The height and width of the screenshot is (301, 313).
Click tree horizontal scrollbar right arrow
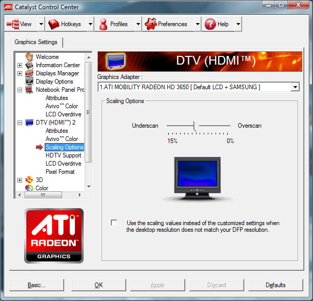coord(80,195)
